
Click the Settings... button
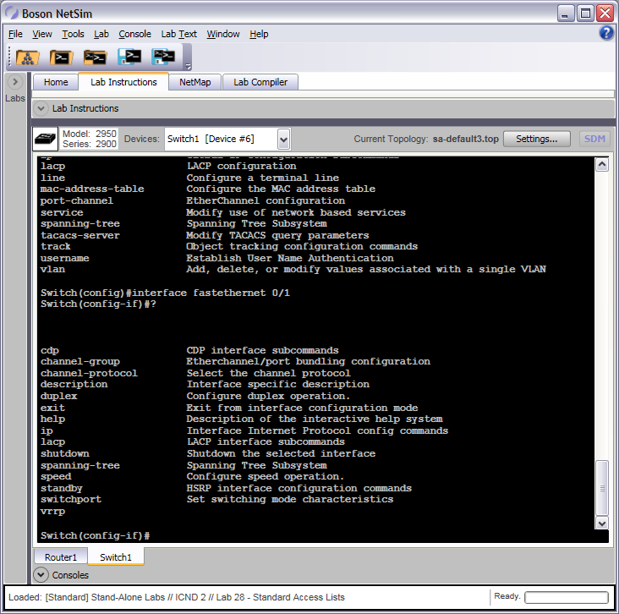(x=536, y=139)
